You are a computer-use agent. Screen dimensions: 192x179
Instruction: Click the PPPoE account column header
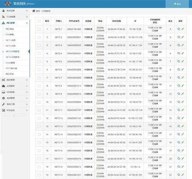pos(74,21)
